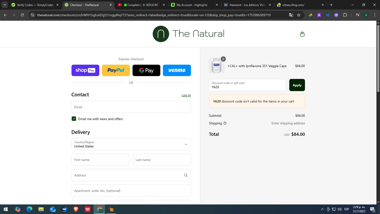Switch to the Verify Codes — SimplyCodes tab

coord(35,5)
